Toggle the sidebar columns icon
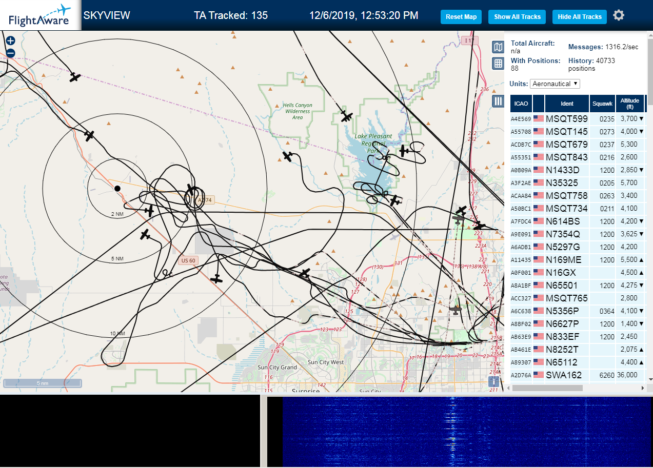 (498, 101)
